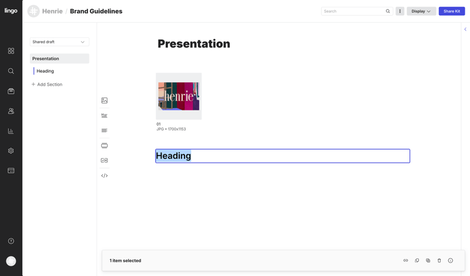Click the copy-to icon in the selection bar
This screenshot has width=470, height=276.
(417, 260)
